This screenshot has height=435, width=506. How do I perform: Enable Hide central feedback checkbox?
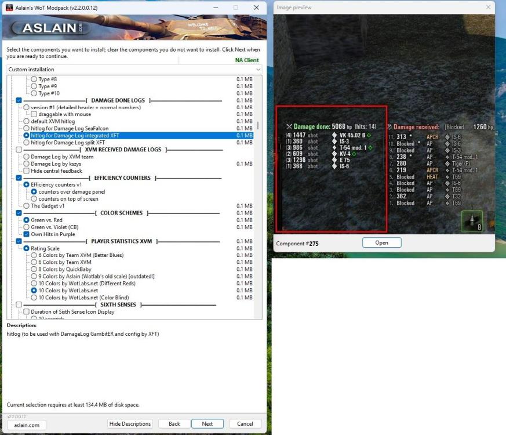tap(27, 171)
